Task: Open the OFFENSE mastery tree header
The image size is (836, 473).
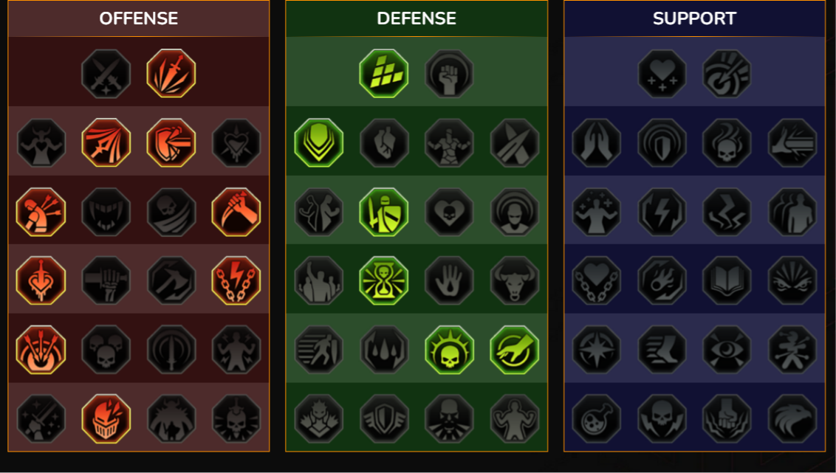Action: pyautogui.click(x=139, y=18)
